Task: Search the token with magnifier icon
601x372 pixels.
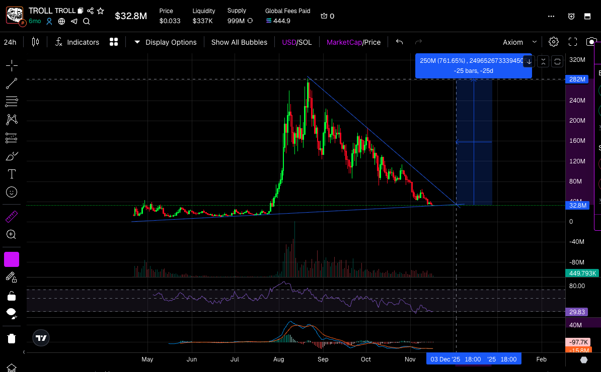Action: click(87, 22)
